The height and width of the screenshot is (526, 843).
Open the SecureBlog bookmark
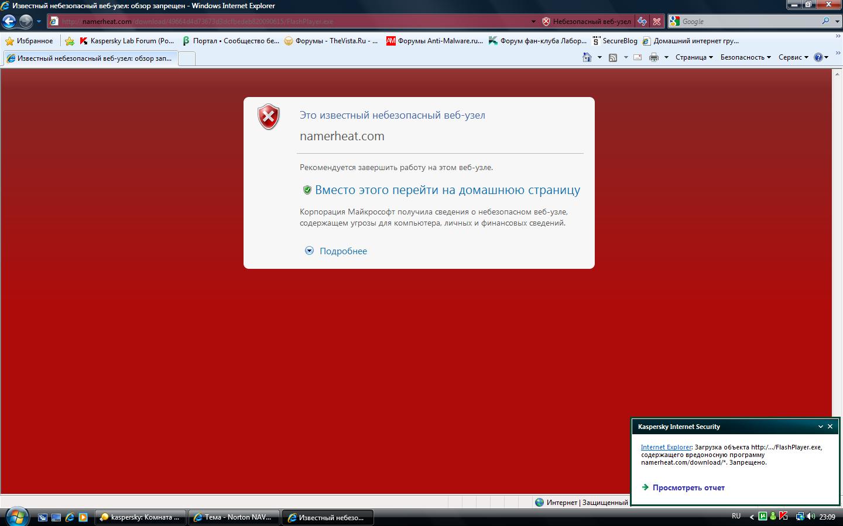[615, 41]
